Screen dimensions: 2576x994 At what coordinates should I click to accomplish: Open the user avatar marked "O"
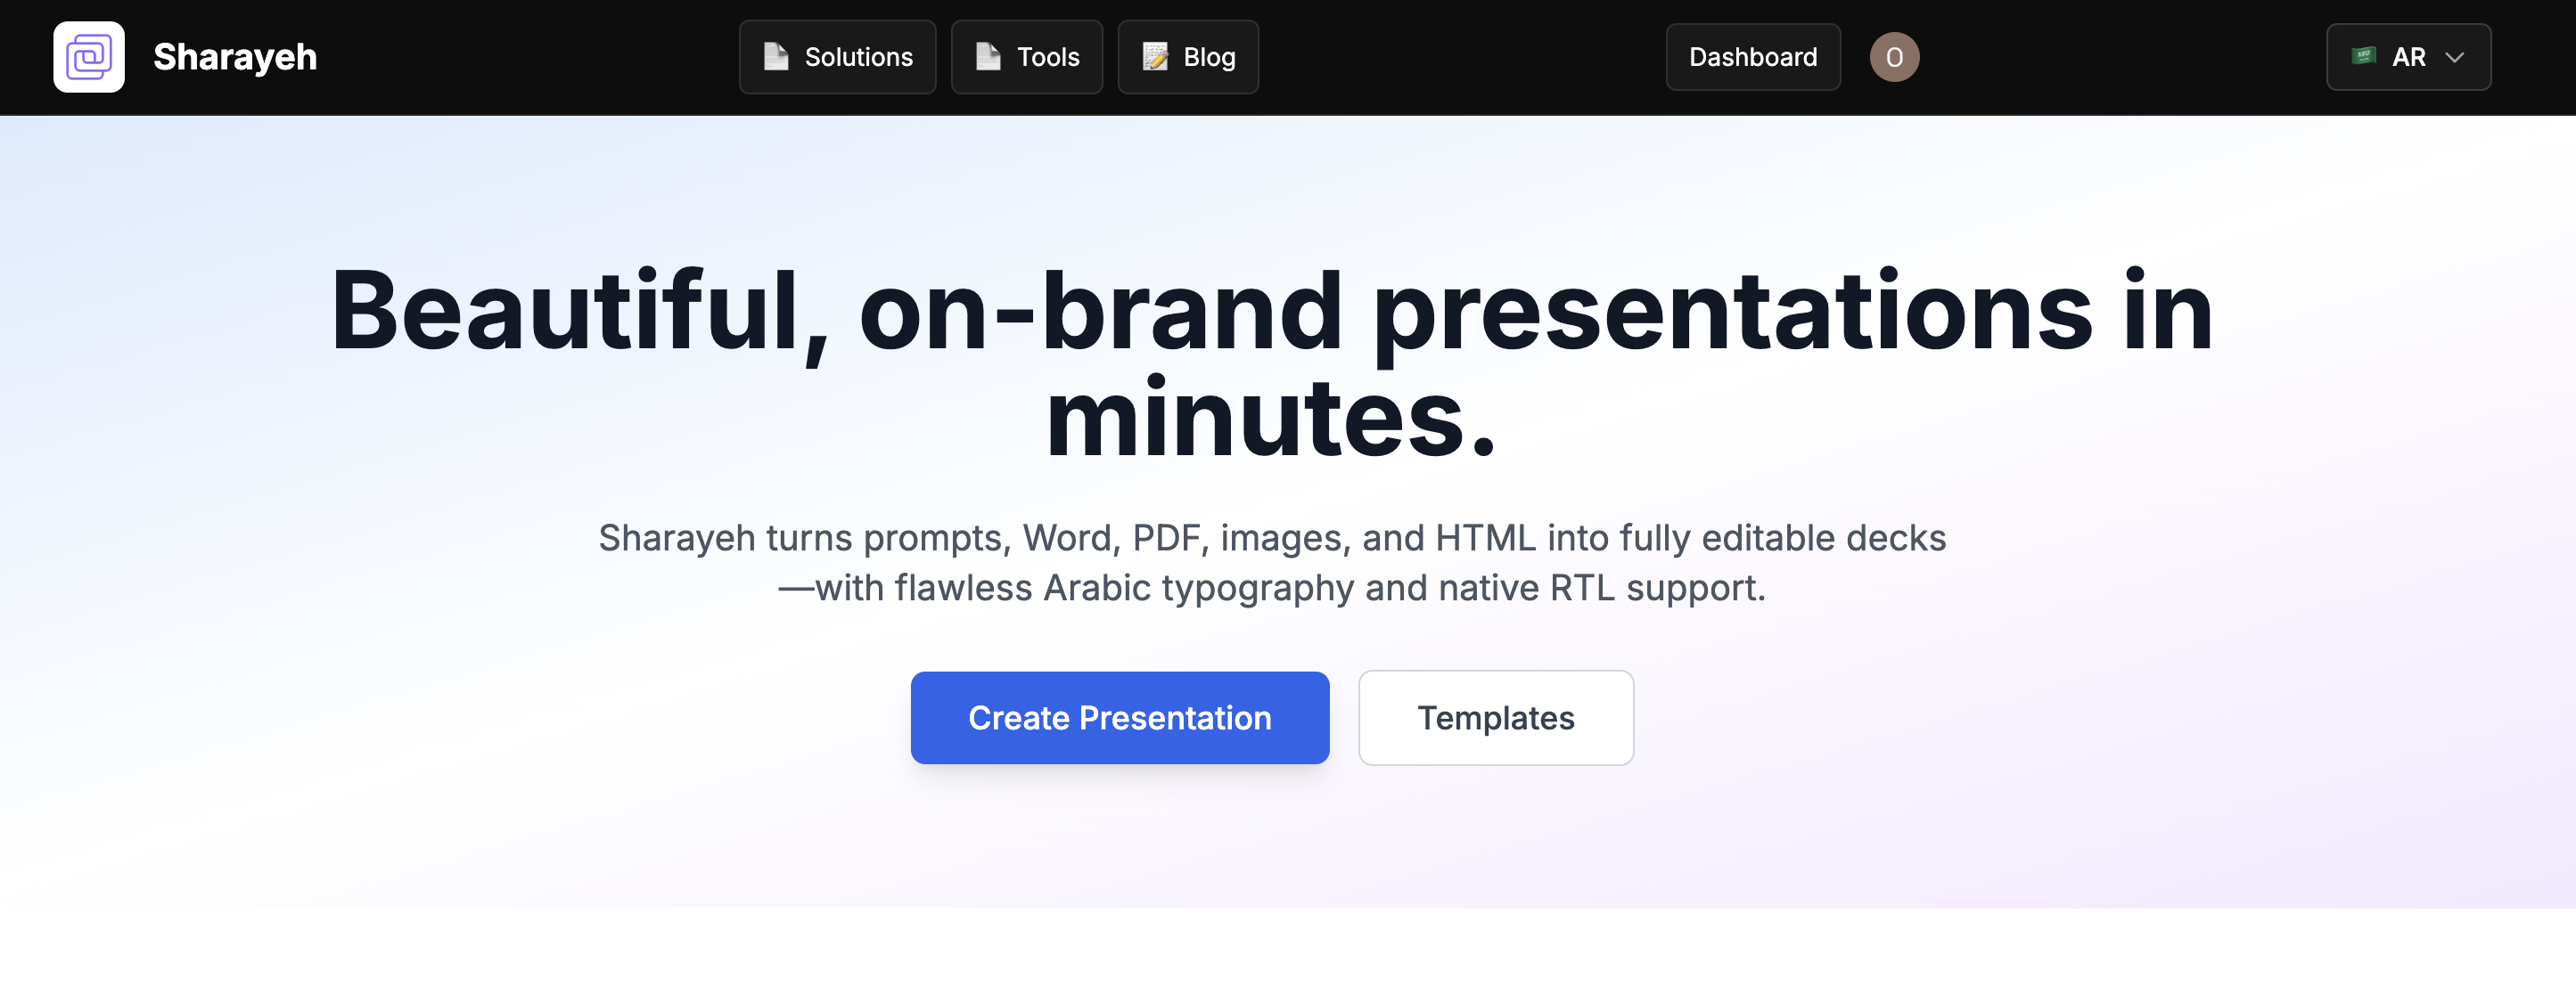(1894, 57)
